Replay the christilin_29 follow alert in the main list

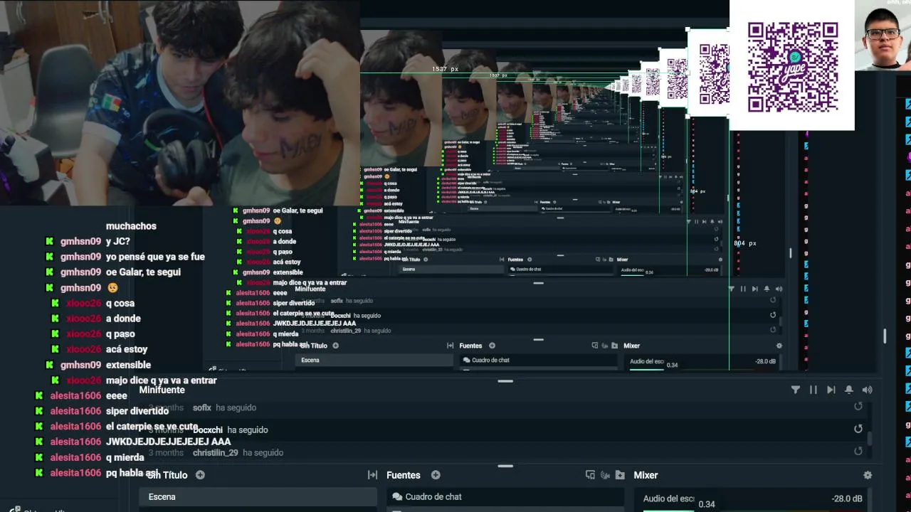click(858, 452)
